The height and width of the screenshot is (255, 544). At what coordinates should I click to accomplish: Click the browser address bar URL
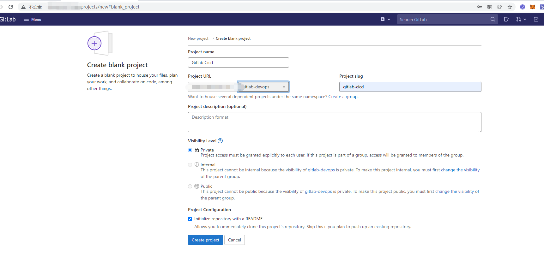110,7
